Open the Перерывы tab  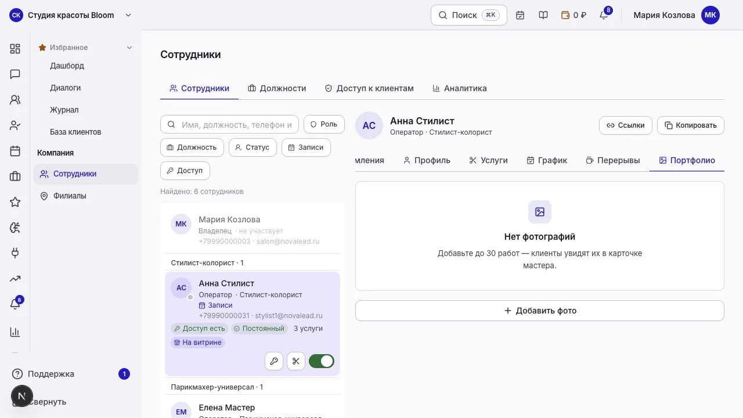tap(613, 160)
